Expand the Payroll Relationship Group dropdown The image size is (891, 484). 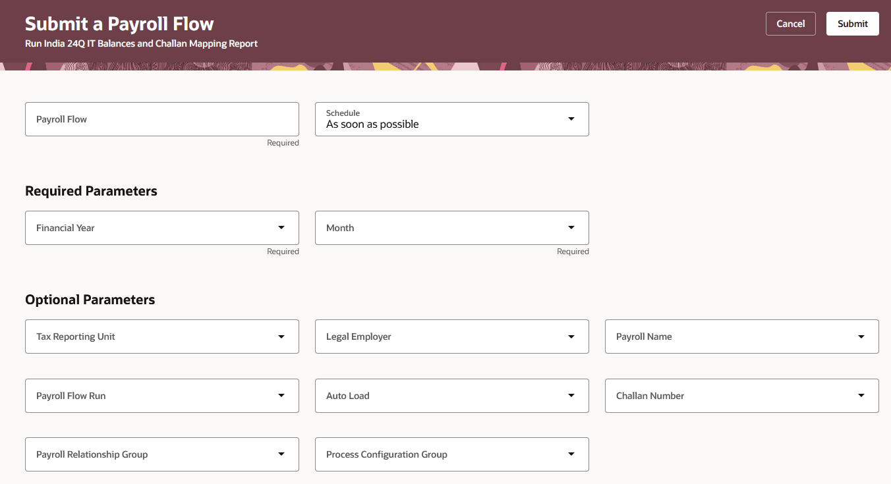tap(162, 454)
